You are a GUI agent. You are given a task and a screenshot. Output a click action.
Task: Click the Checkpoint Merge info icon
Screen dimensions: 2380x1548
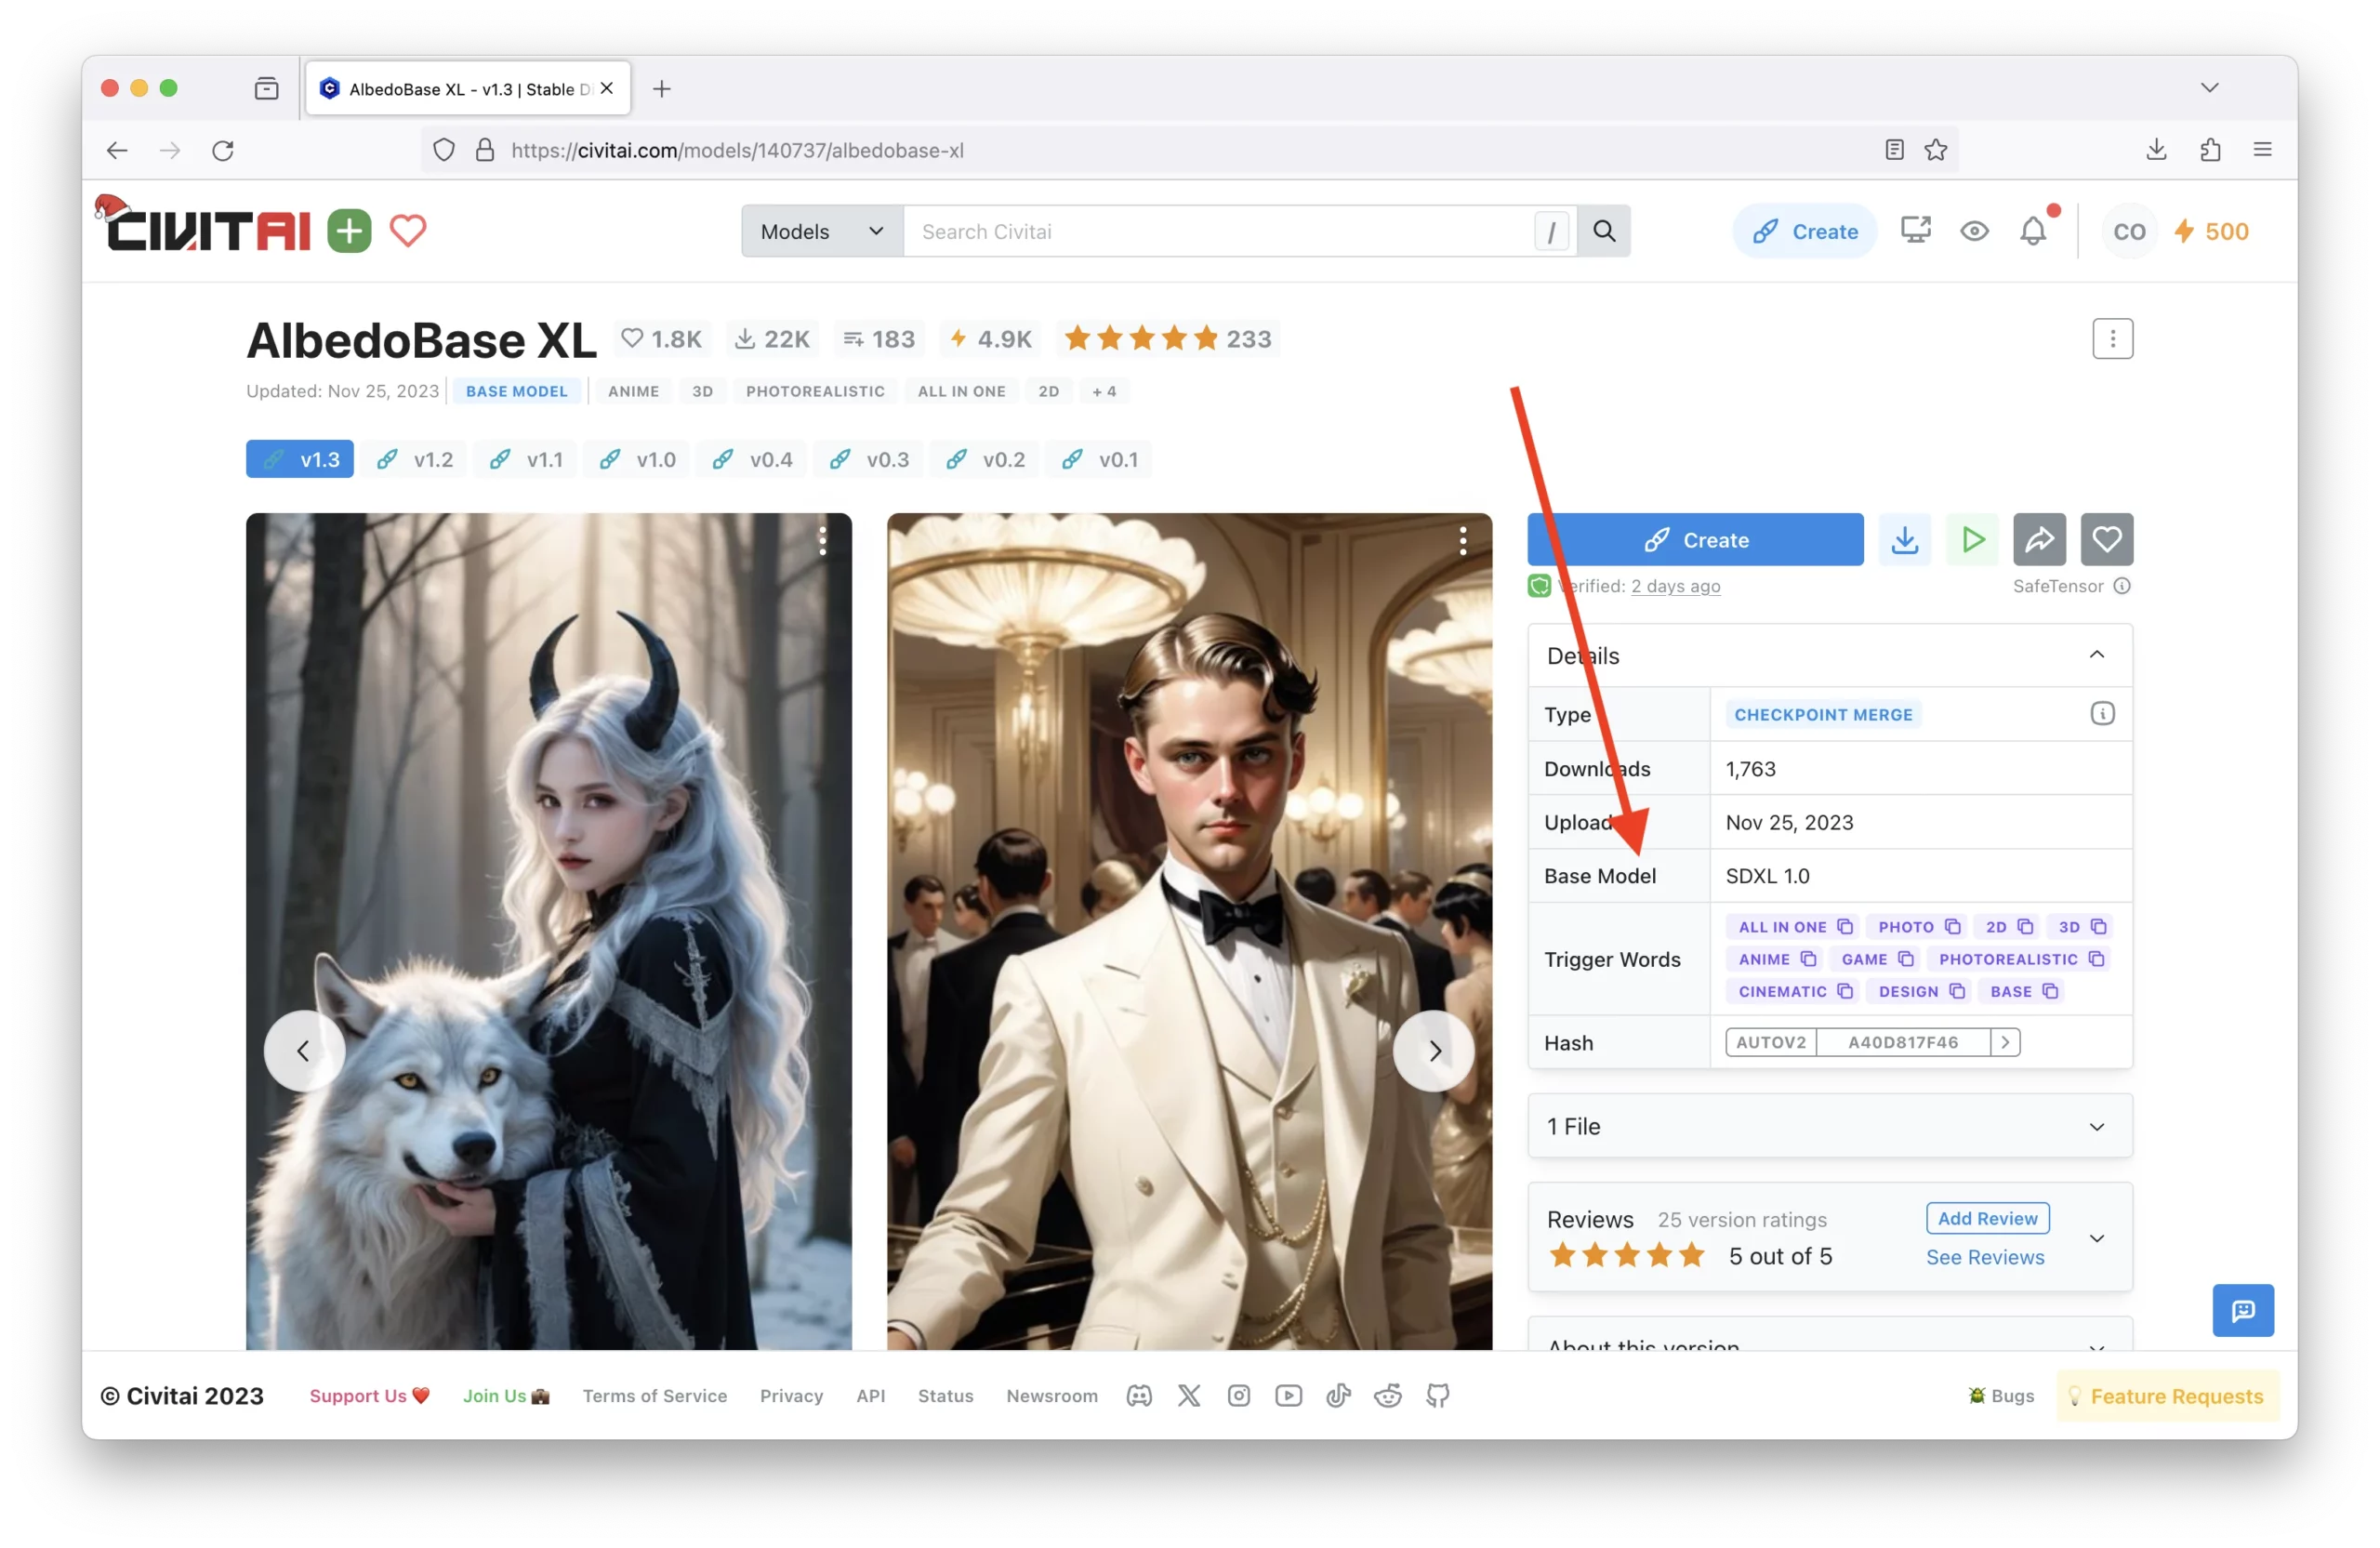2102,714
